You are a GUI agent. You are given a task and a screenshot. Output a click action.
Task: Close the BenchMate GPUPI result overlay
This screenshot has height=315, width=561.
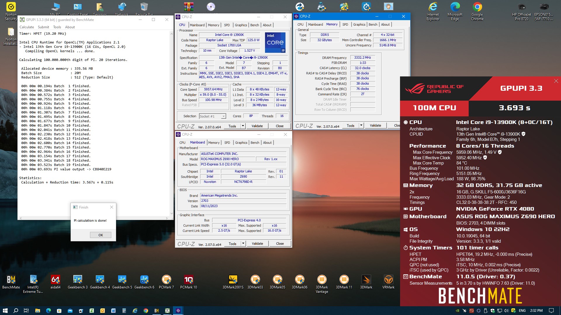556,81
